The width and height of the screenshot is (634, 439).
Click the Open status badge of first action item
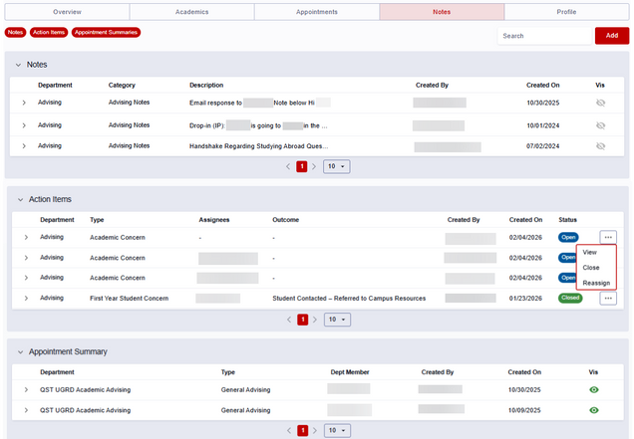568,238
